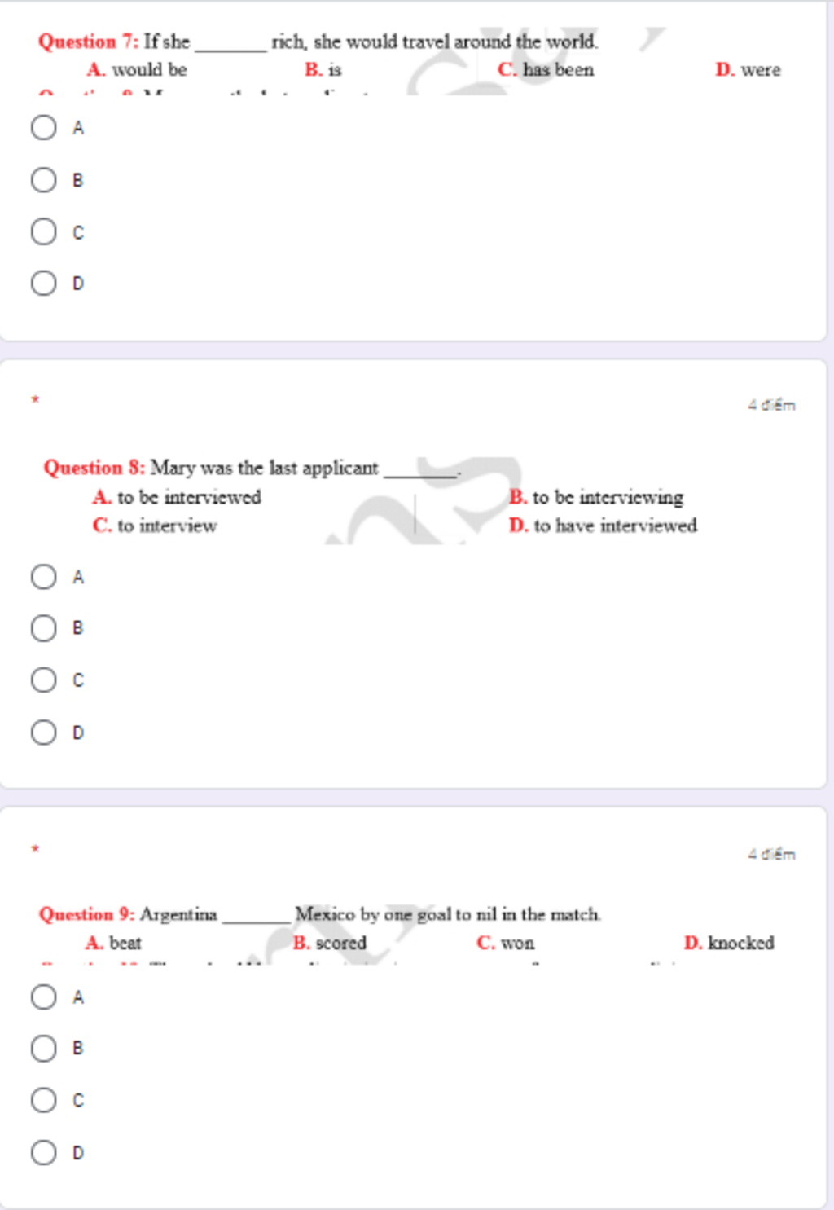Click 'A. to be interviewed' answer text

click(x=177, y=497)
